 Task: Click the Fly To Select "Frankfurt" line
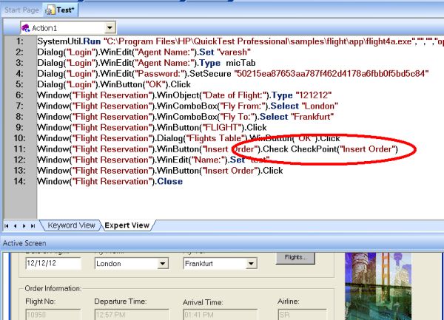[x=186, y=117]
